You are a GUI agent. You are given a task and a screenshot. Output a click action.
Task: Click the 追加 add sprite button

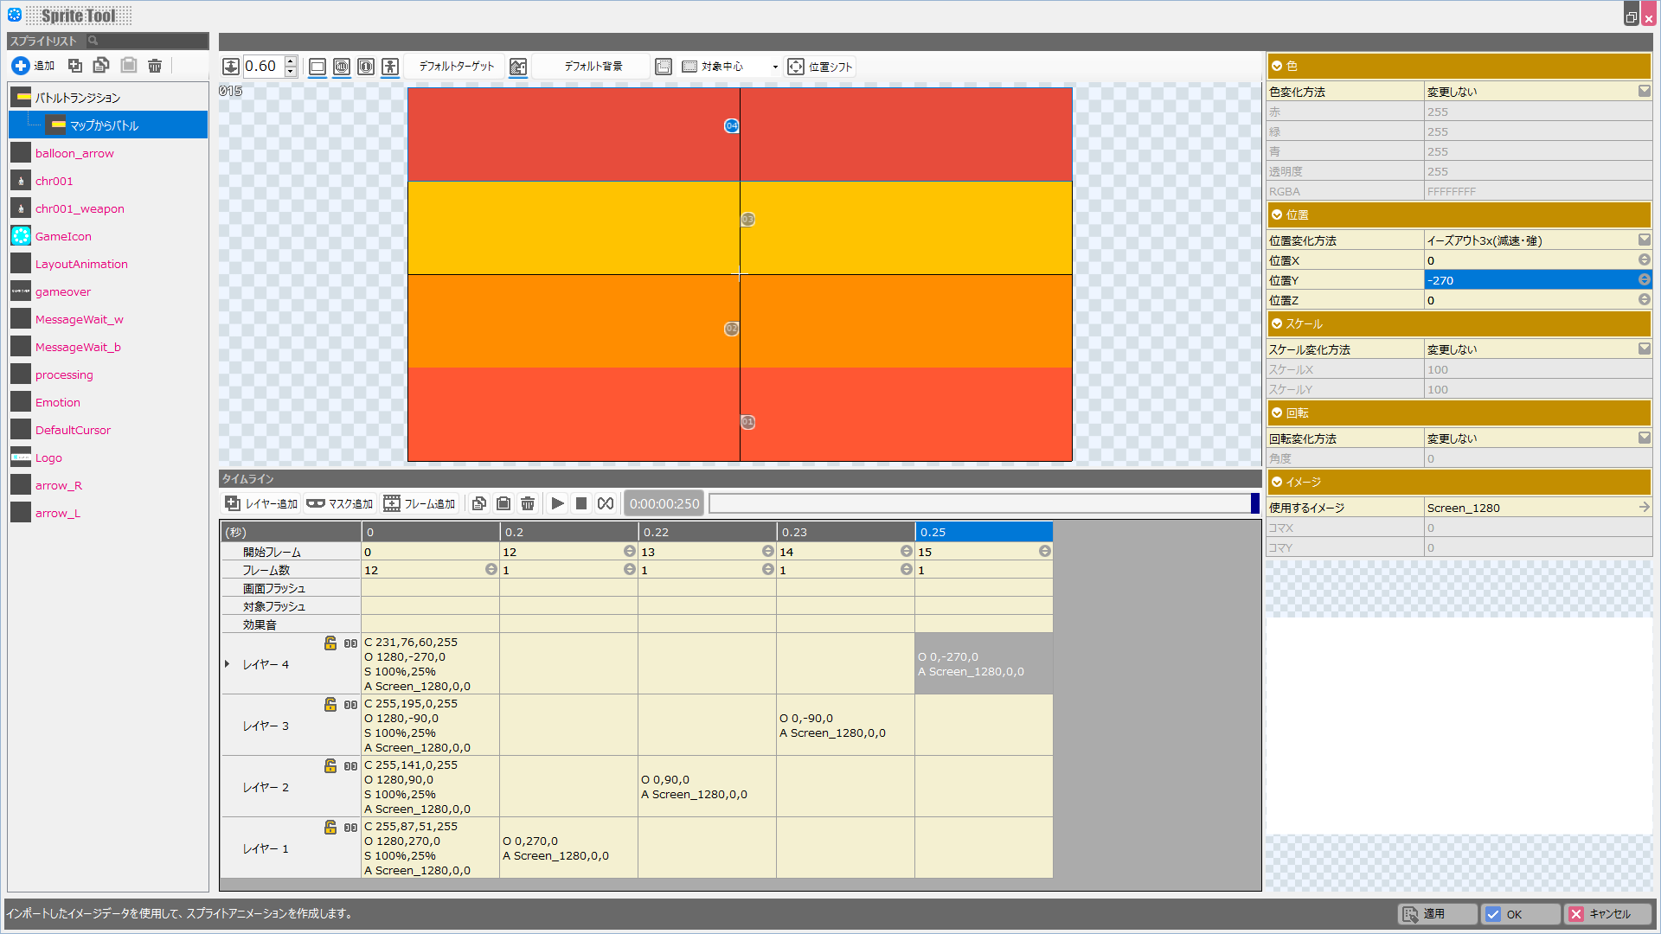click(x=34, y=66)
